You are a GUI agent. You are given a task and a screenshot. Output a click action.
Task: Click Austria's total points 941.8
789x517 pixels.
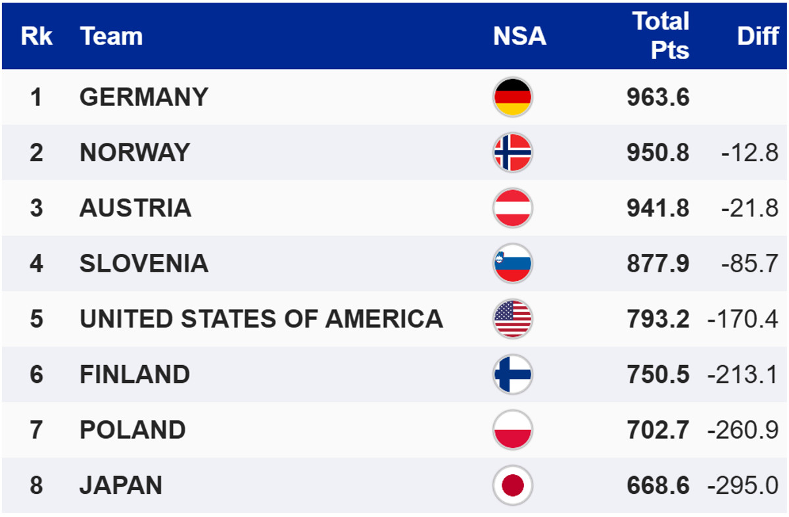pos(657,208)
